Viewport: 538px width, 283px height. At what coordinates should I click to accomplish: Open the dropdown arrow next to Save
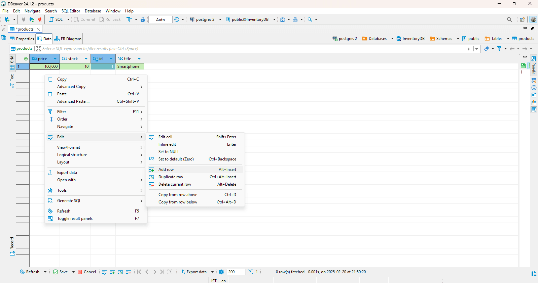point(73,272)
